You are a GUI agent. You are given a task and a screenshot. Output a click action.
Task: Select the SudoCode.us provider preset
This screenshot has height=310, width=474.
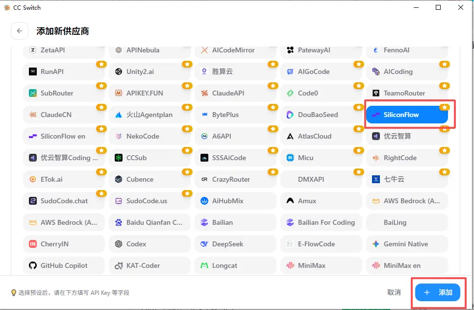pyautogui.click(x=150, y=201)
